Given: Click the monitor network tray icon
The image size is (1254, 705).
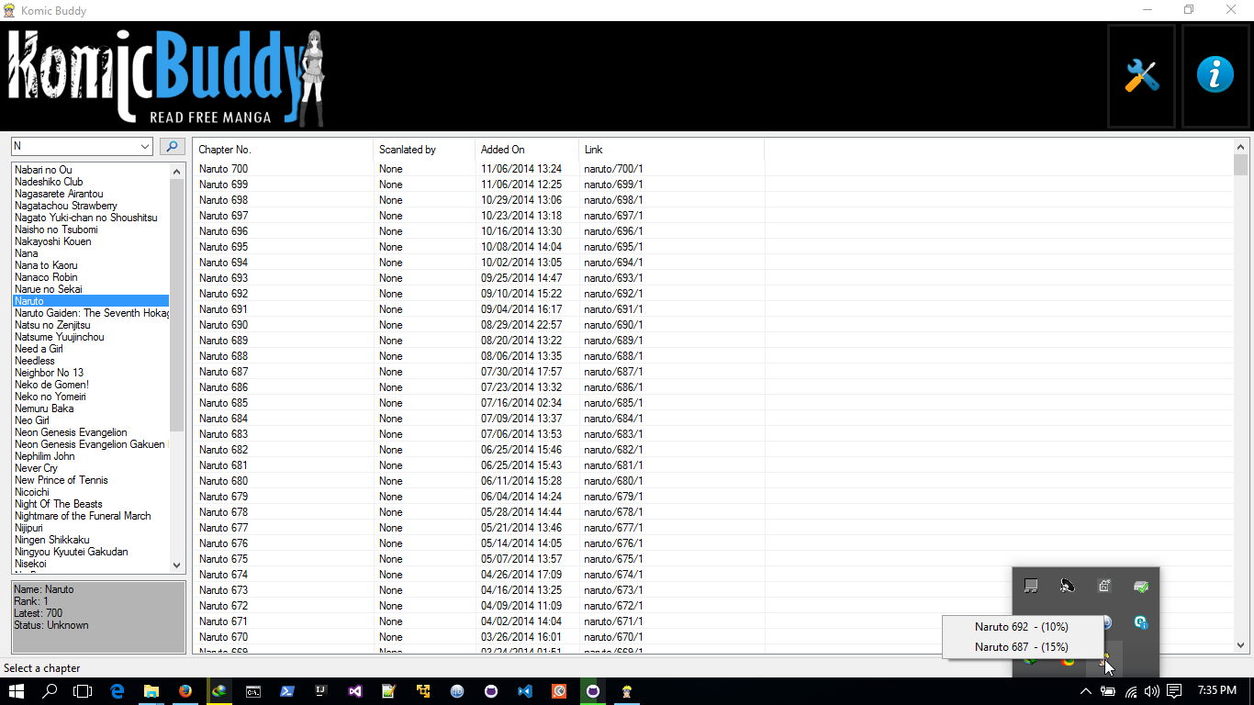Looking at the screenshot, I should pos(1031,586).
